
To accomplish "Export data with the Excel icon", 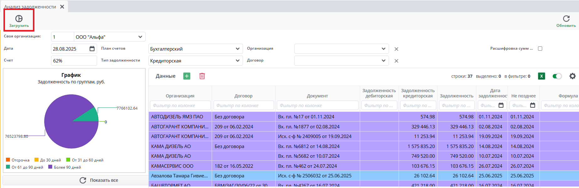I will (541, 76).
